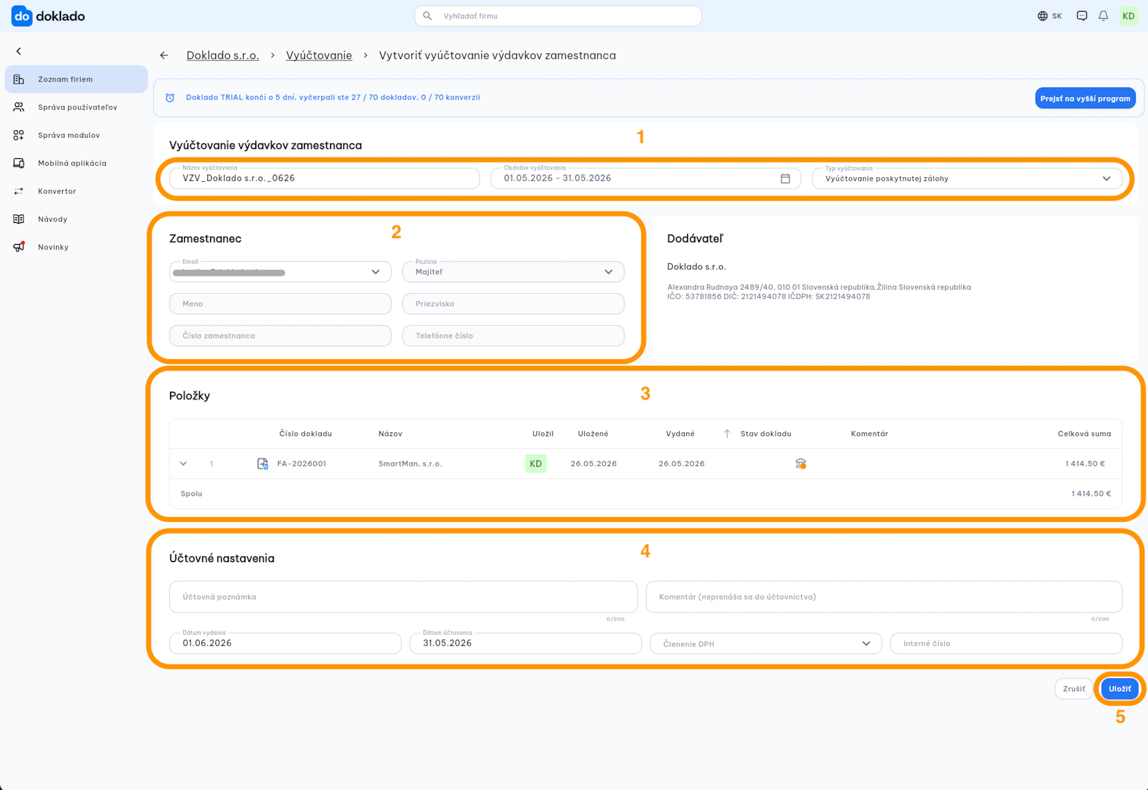Click the Návody book icon
The image size is (1148, 790).
[x=19, y=219]
